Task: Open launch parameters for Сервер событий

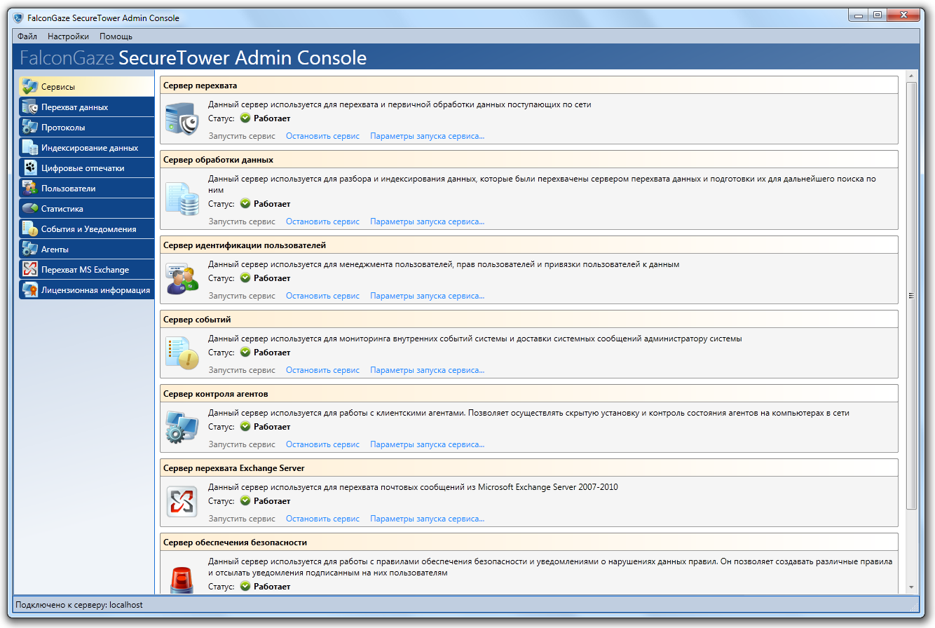Action: pos(428,370)
